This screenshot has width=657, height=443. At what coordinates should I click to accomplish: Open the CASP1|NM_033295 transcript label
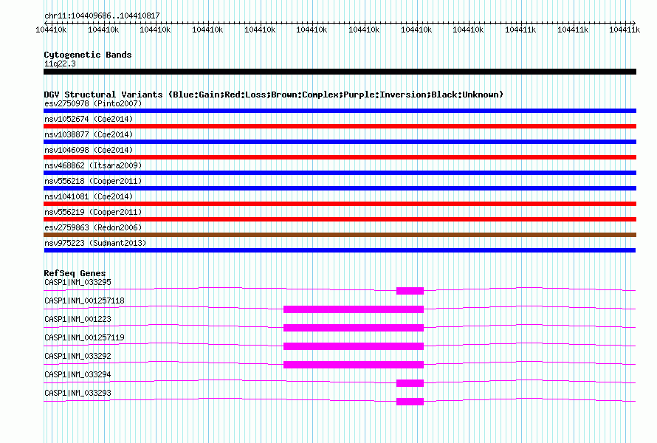(78, 283)
